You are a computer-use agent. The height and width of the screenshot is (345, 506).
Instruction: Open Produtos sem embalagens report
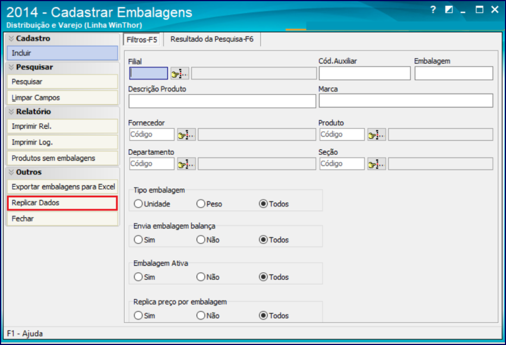63,158
